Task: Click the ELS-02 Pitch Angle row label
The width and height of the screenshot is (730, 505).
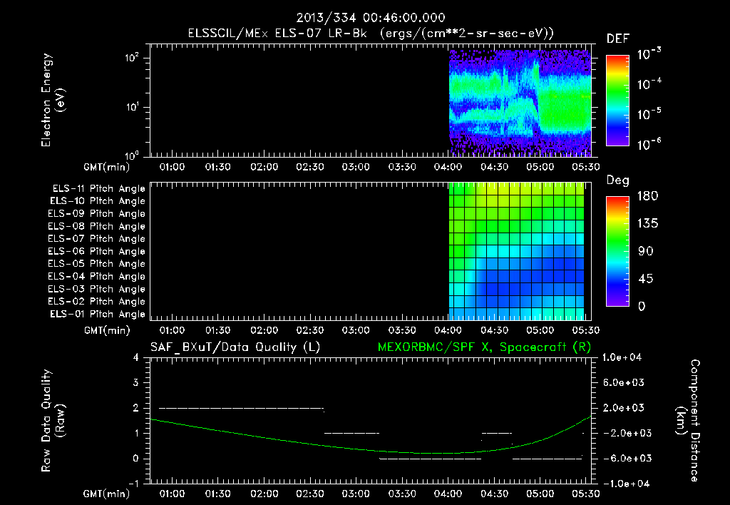Action: click(96, 302)
